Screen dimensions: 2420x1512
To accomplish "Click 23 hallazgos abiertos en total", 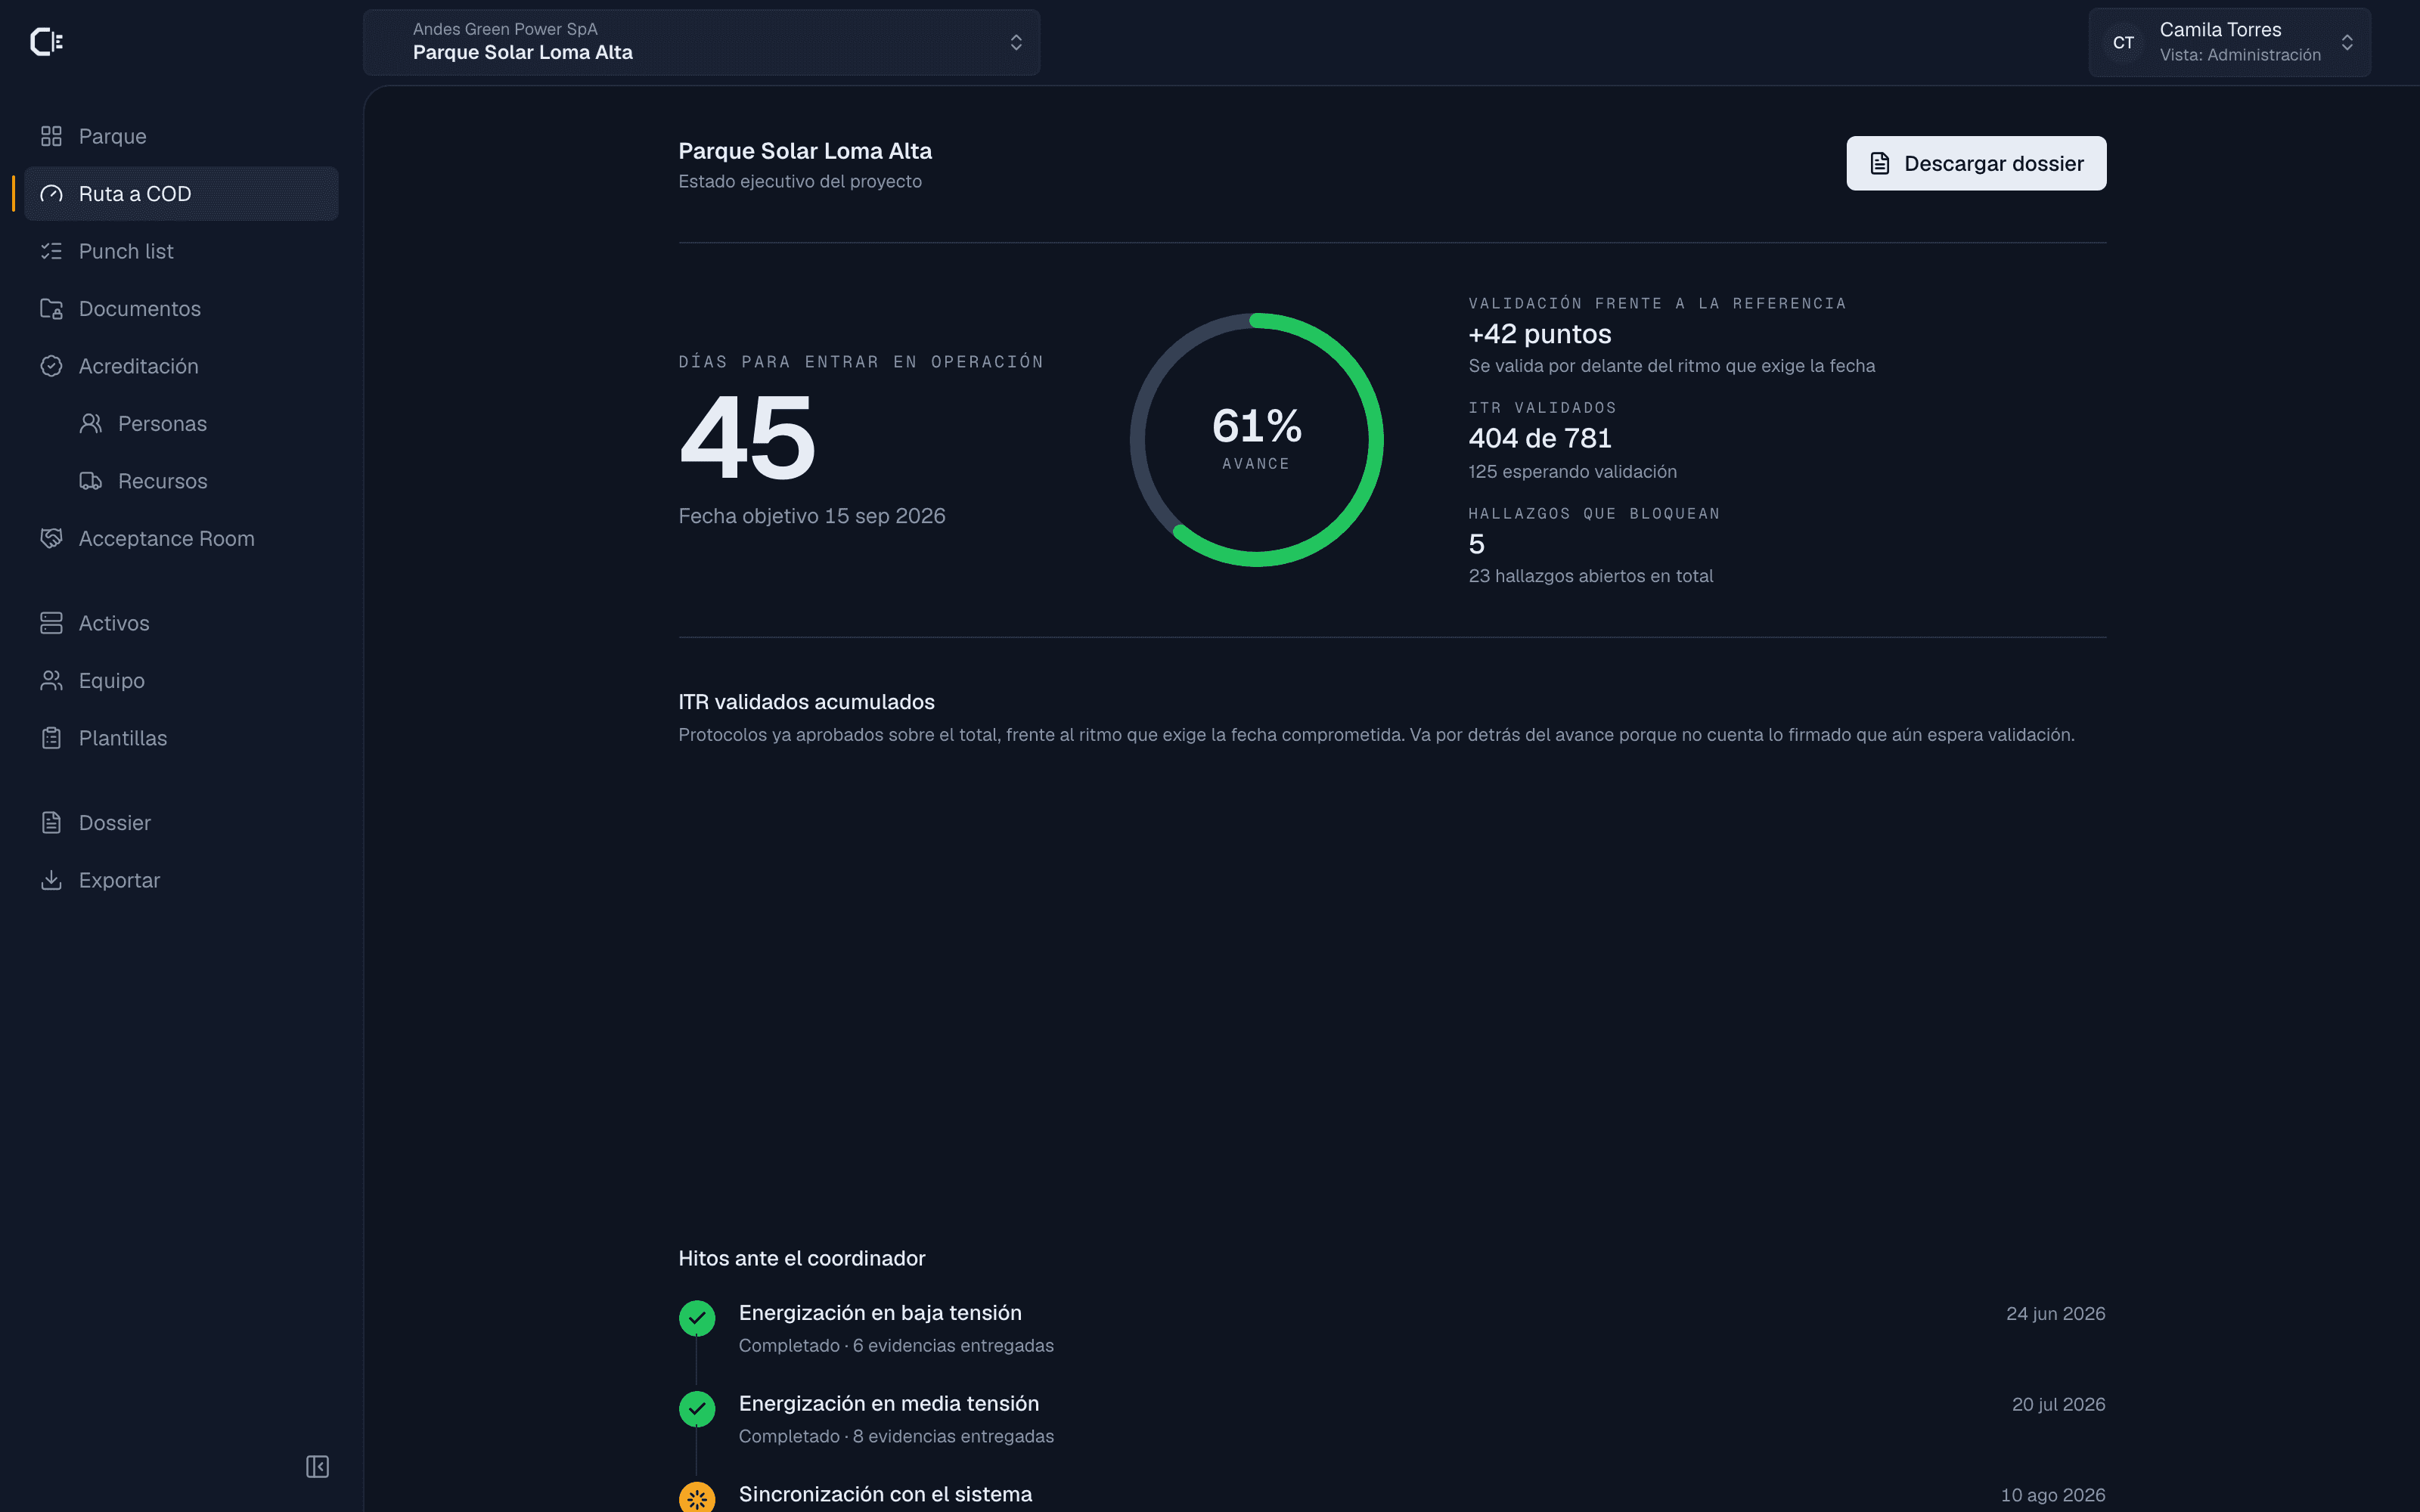I will (x=1590, y=576).
